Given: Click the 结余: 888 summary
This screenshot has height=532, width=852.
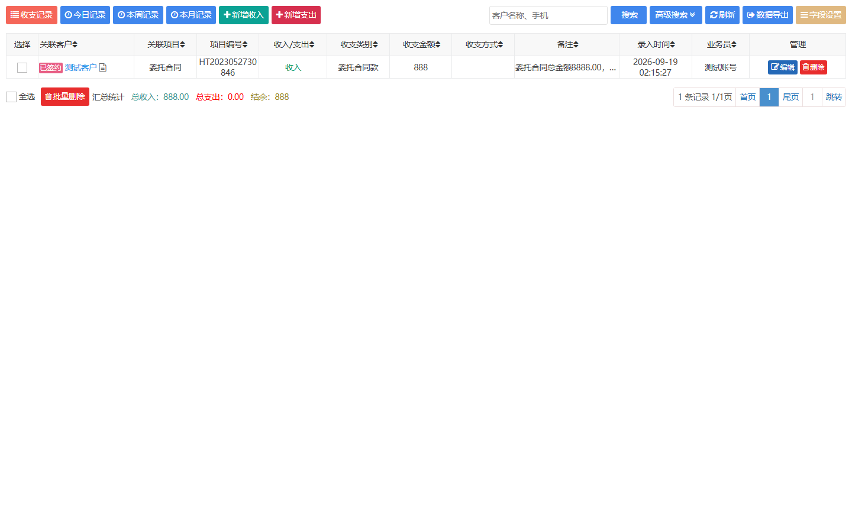Looking at the screenshot, I should pyautogui.click(x=270, y=97).
